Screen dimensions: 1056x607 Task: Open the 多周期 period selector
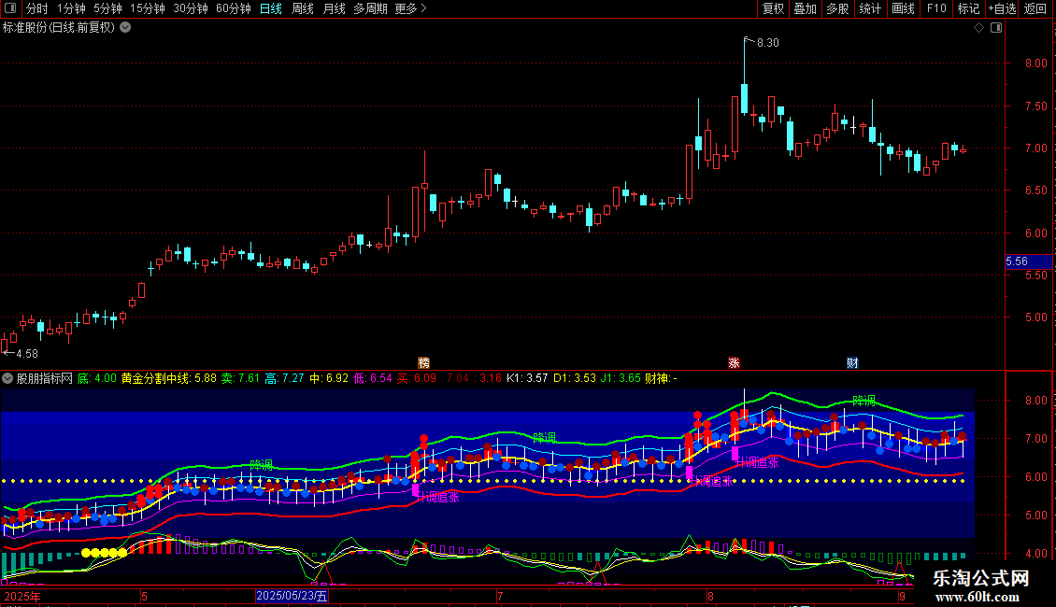tap(370, 8)
